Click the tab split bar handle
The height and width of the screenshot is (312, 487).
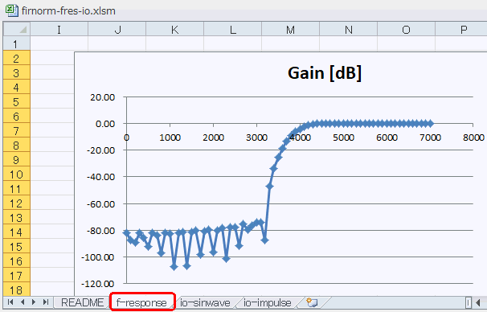coord(469,302)
